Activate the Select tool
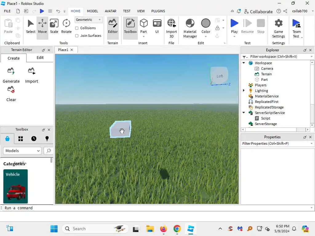 (x=30, y=26)
